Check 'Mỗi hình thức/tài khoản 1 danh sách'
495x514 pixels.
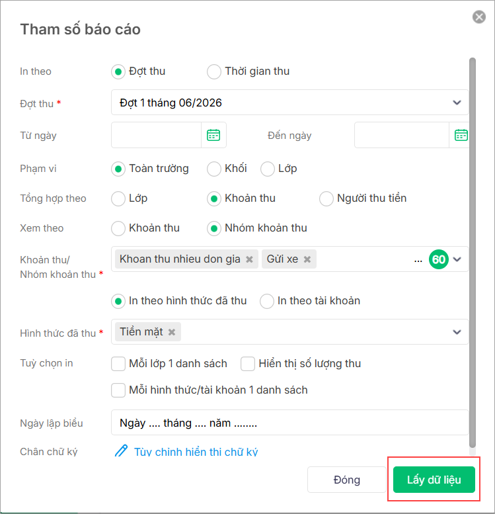(118, 390)
